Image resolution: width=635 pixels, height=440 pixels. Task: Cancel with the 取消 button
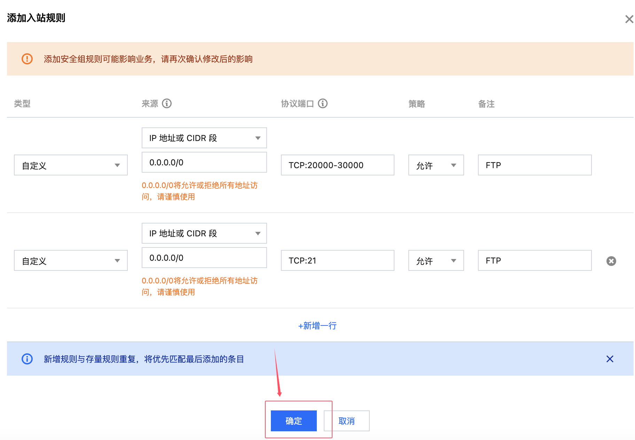(x=347, y=421)
